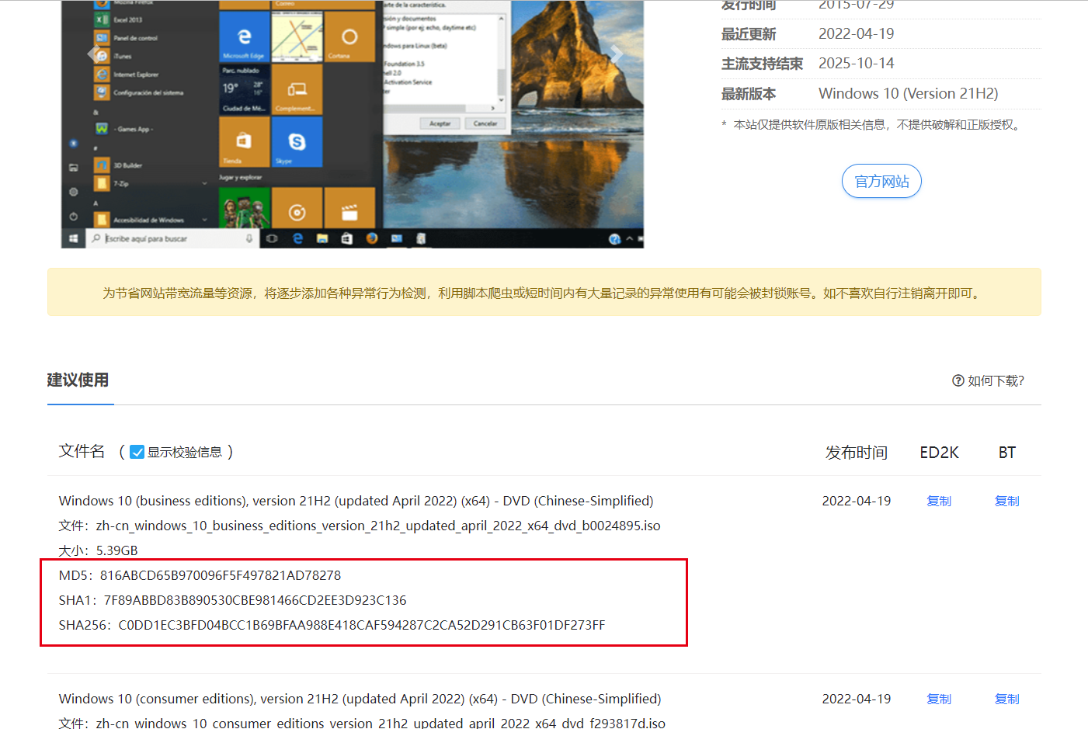
Task: Click the disclaimer note about 破解和正版授权
Action: [x=874, y=124]
